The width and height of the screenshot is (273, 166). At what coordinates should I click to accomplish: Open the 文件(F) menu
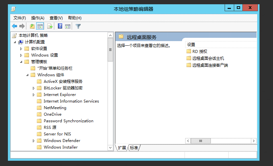click(x=20, y=18)
